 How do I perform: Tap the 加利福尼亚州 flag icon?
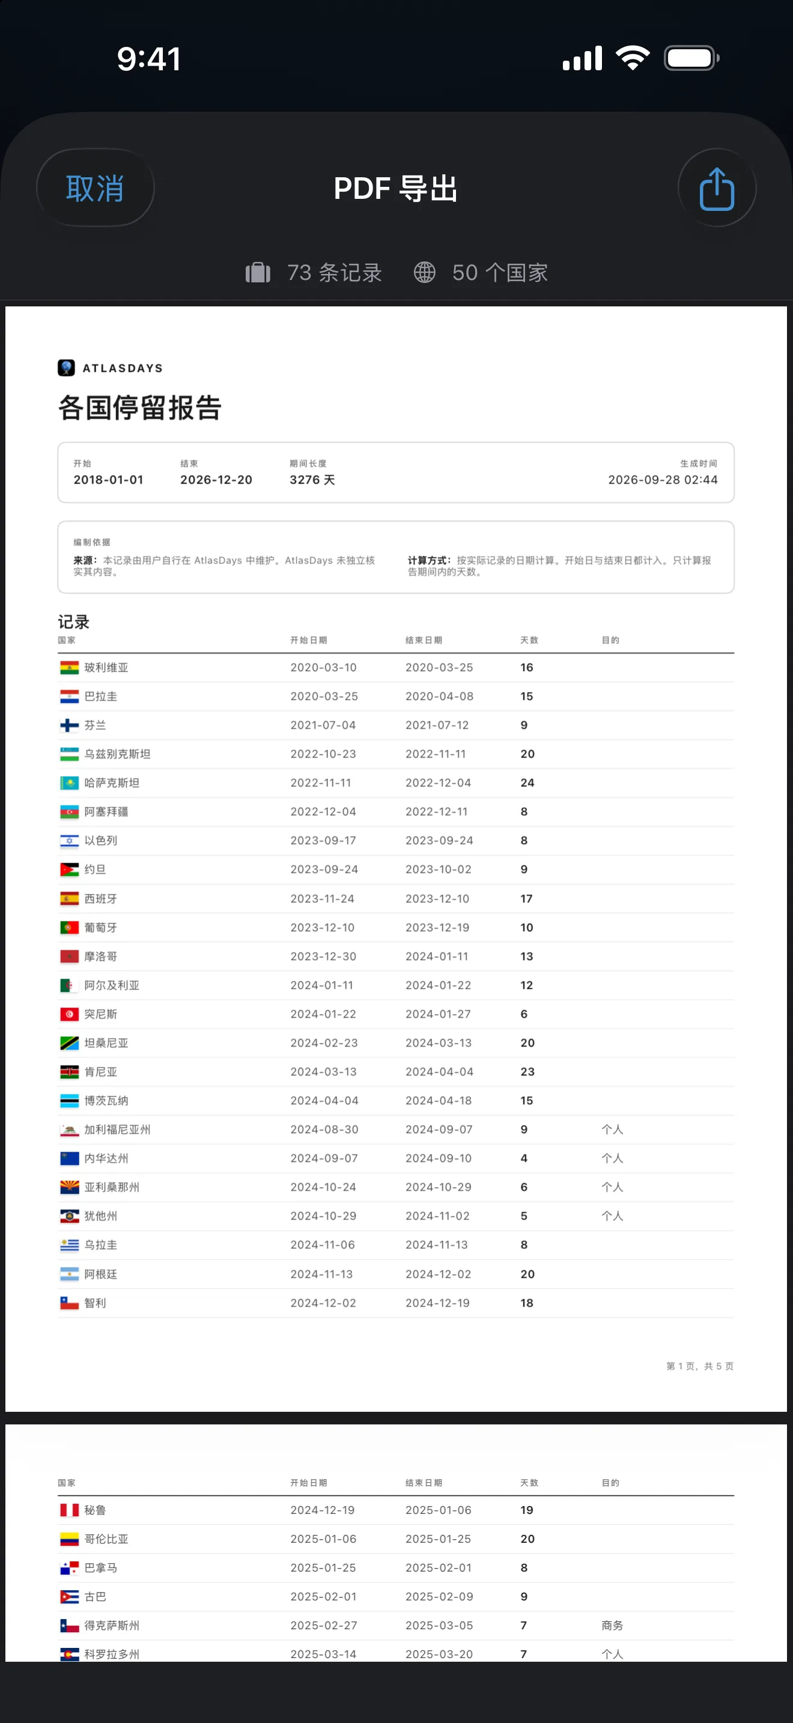[70, 1129]
